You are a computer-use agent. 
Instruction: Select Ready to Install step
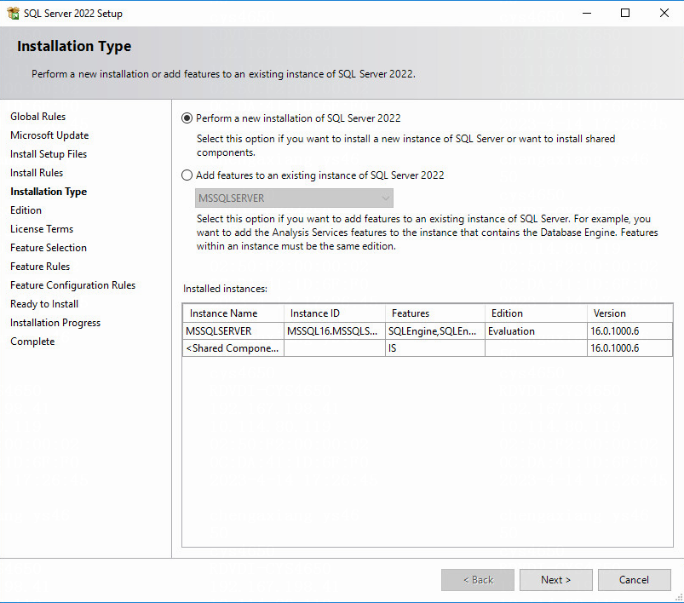click(x=44, y=304)
